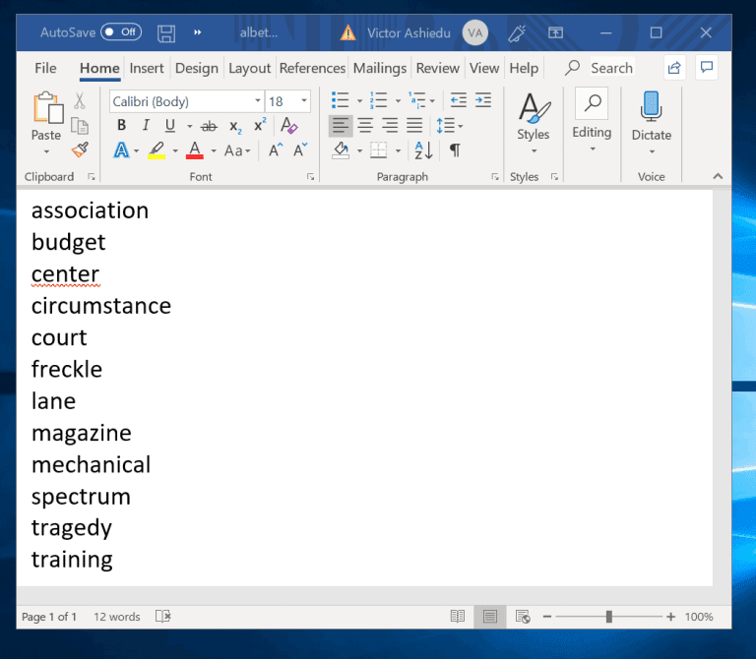Apply red font color
This screenshot has height=659, width=756.
click(195, 150)
